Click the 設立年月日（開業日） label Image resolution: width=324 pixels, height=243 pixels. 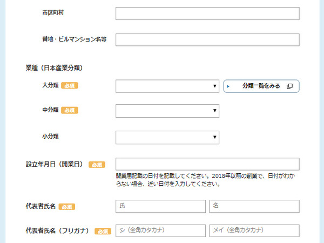54,164
